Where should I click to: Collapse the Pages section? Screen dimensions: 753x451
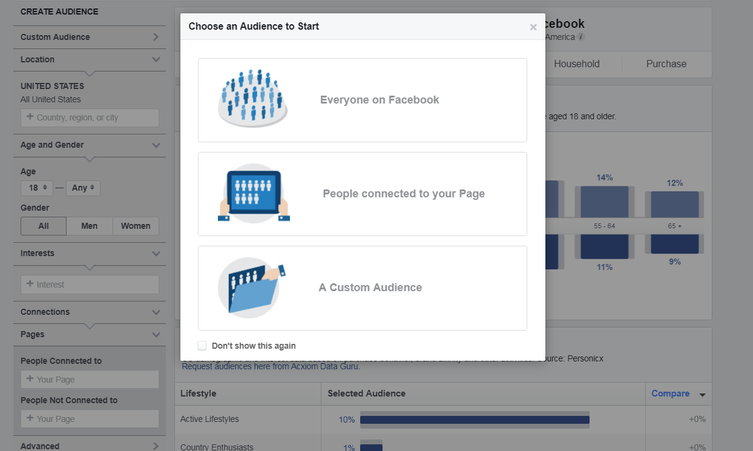[90, 334]
